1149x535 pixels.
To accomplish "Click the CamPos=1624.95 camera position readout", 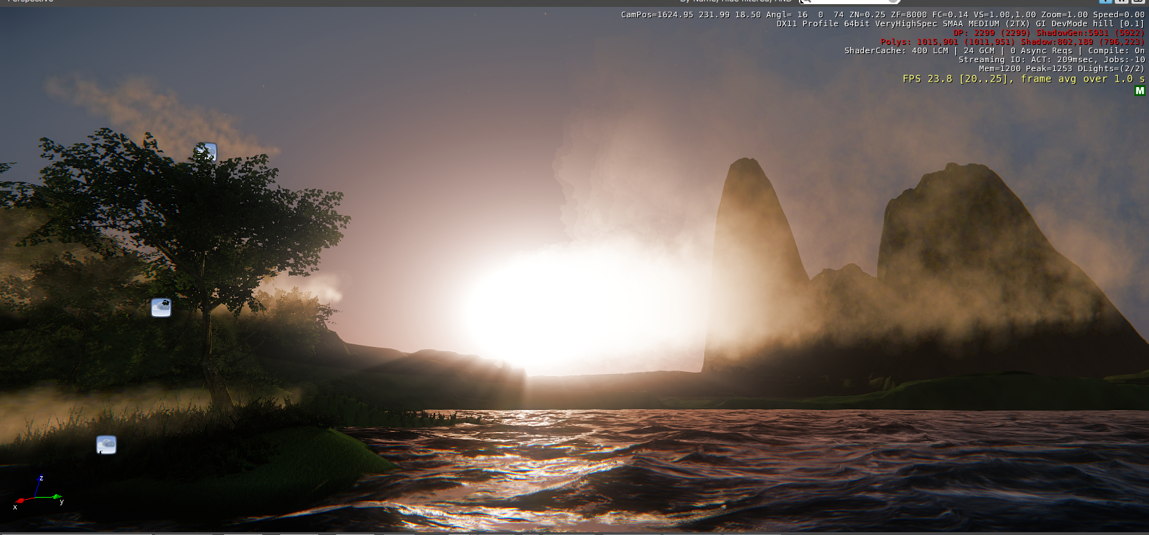I will point(883,15).
